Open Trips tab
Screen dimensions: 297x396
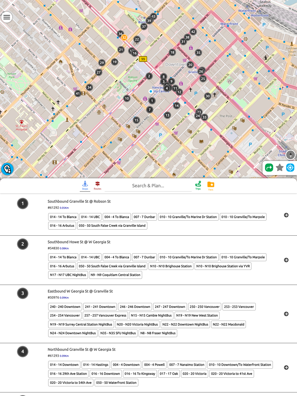click(x=198, y=186)
